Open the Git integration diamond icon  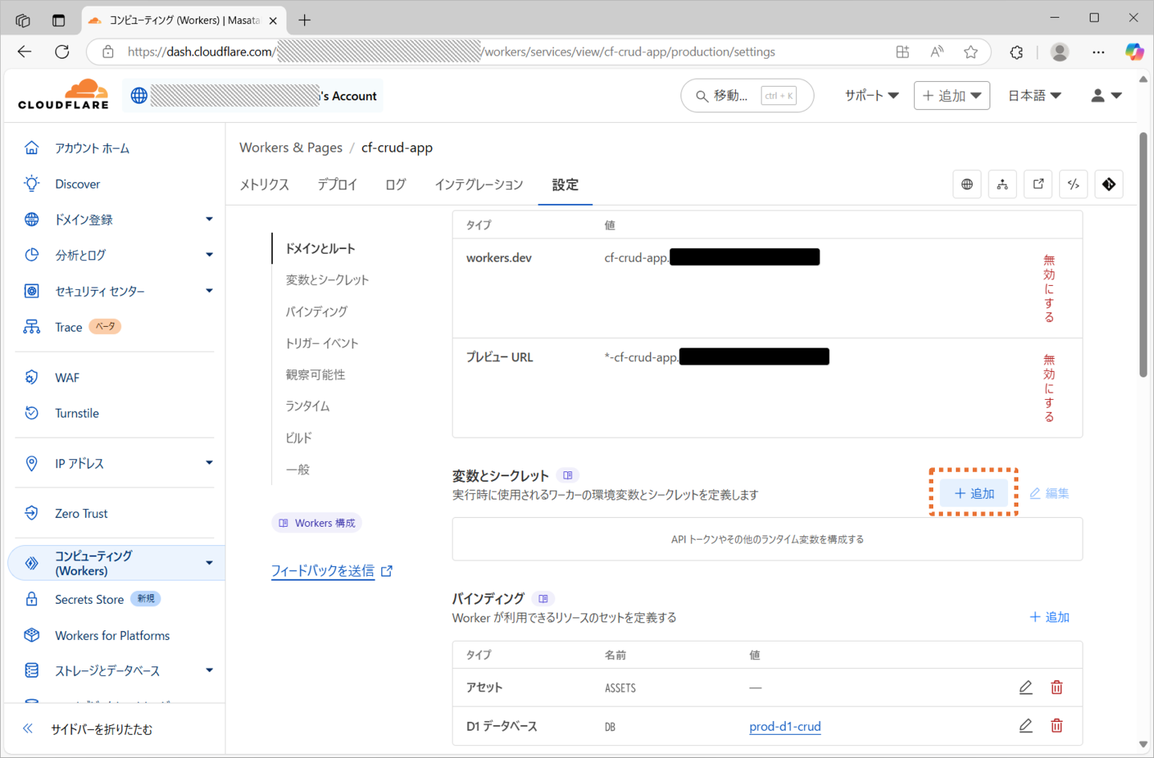1109,185
